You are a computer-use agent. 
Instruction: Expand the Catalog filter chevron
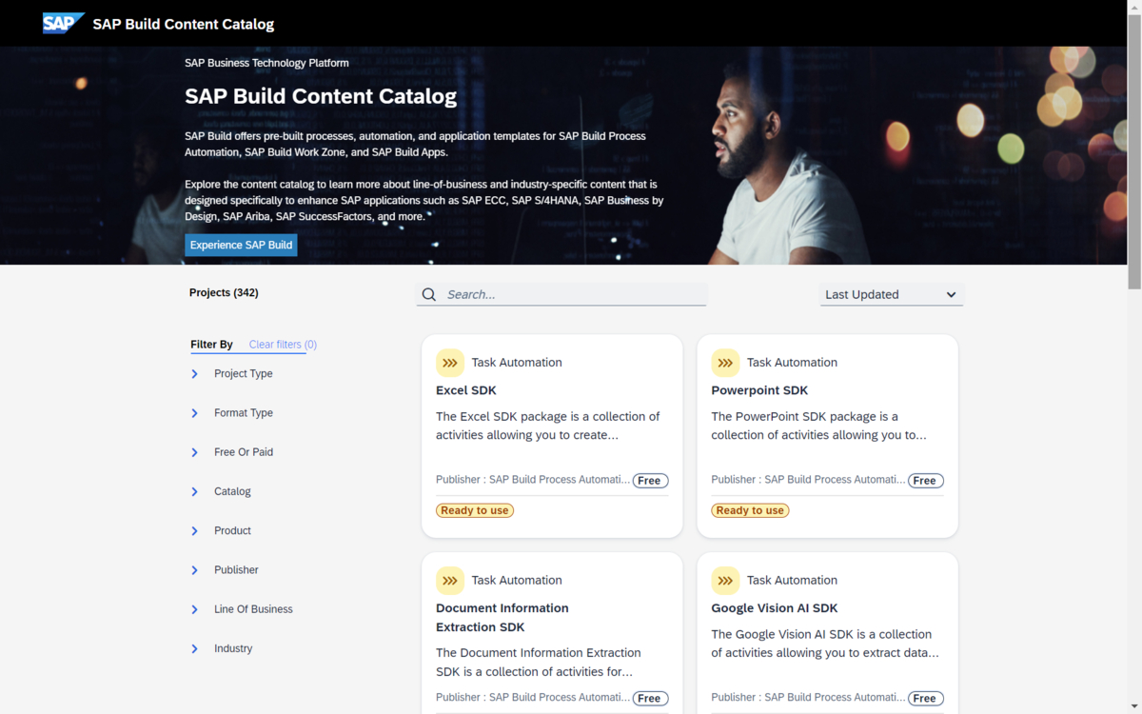coord(195,492)
